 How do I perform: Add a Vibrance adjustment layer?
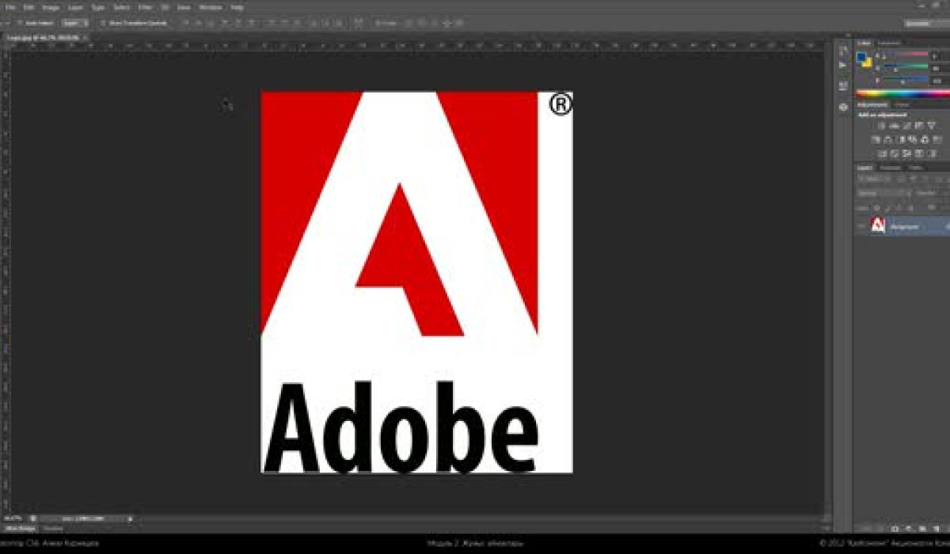point(932,126)
